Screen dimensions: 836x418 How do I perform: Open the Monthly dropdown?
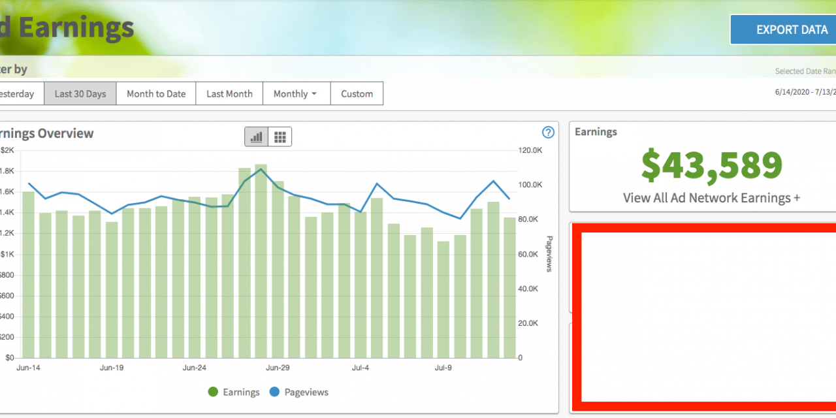click(297, 93)
